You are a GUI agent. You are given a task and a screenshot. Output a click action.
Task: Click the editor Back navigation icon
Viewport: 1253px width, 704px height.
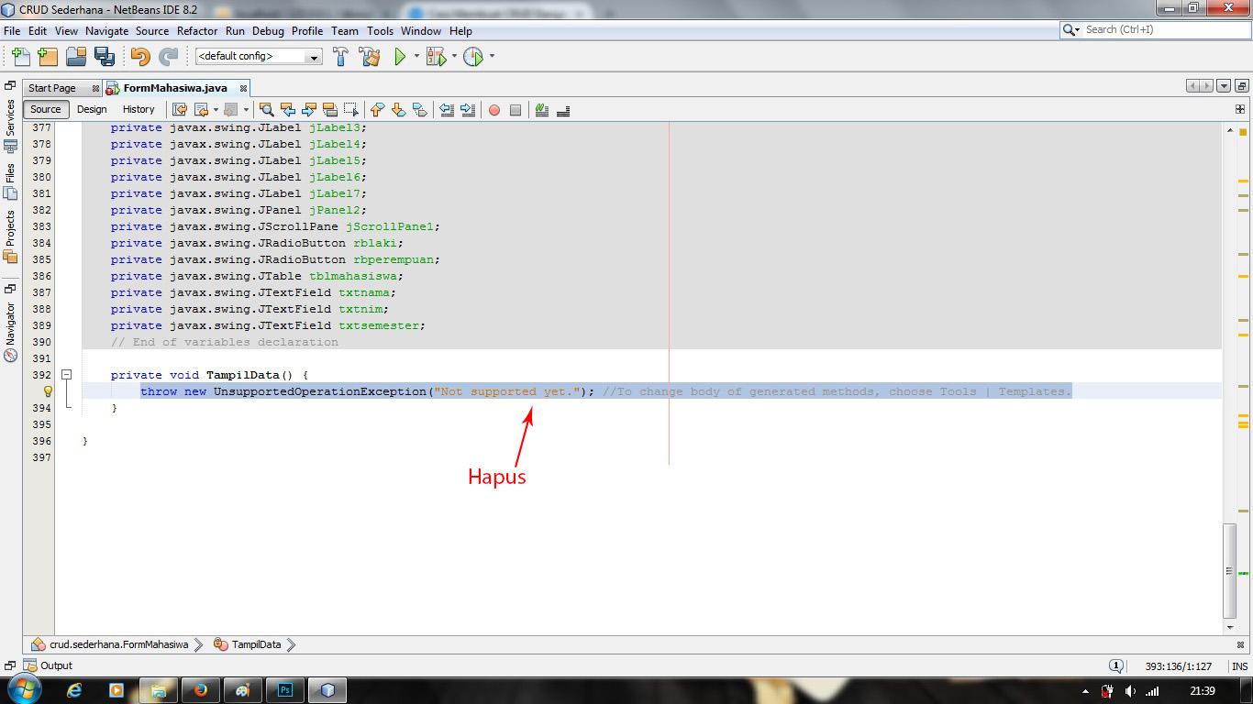202,110
